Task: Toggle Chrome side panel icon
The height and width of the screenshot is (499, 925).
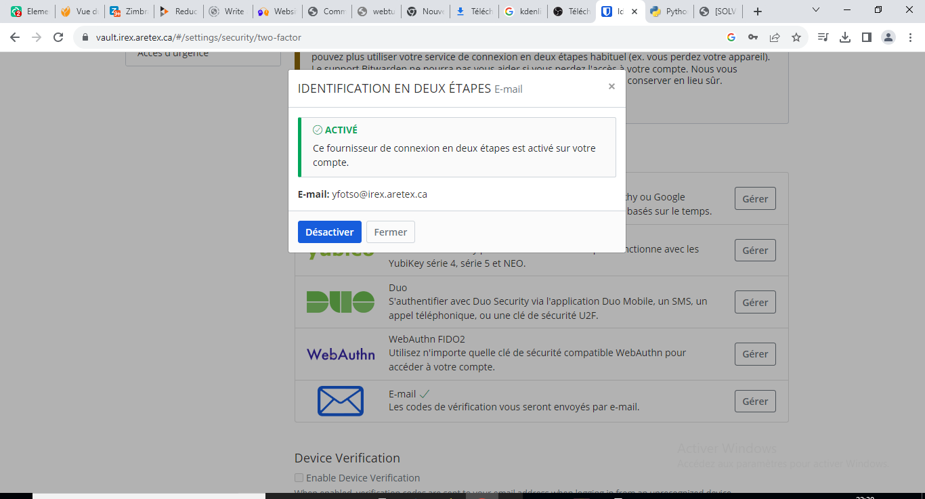Action: [866, 37]
